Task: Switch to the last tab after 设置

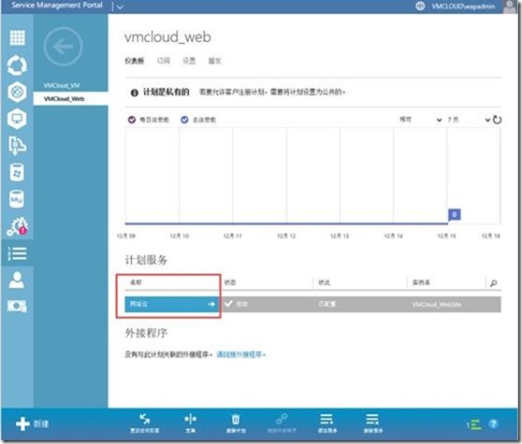Action: click(215, 61)
